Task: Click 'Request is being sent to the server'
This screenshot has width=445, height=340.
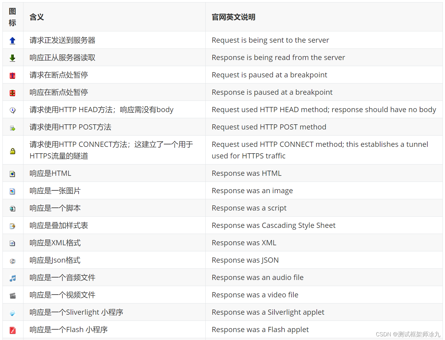Action: 270,40
